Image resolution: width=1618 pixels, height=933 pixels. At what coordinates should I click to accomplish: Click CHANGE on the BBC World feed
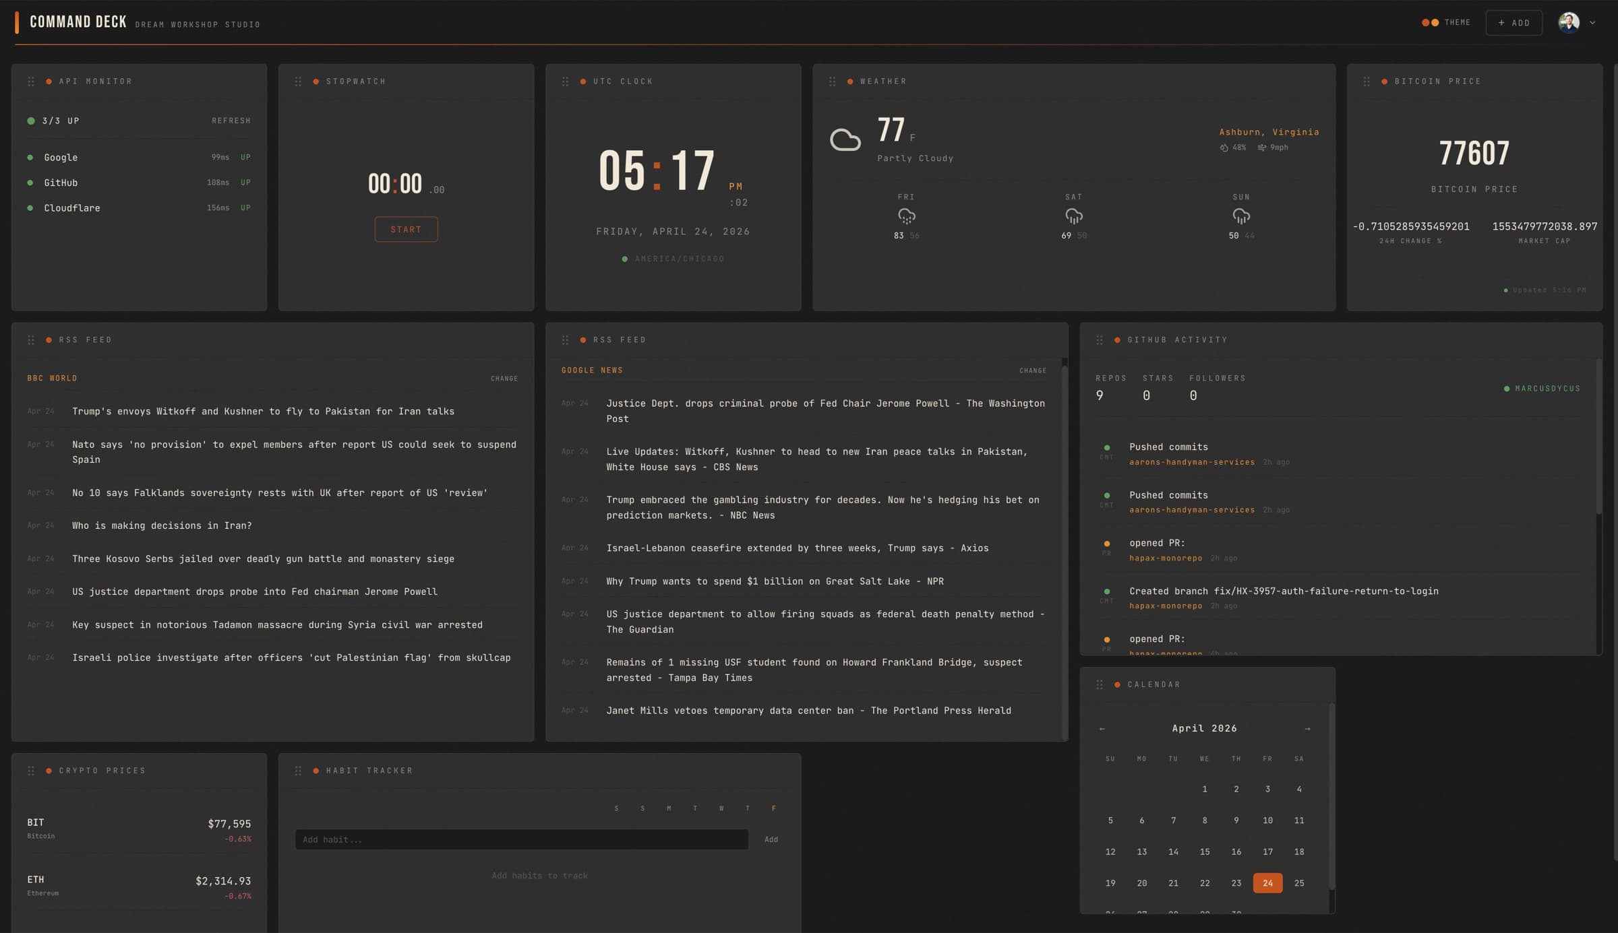click(504, 378)
